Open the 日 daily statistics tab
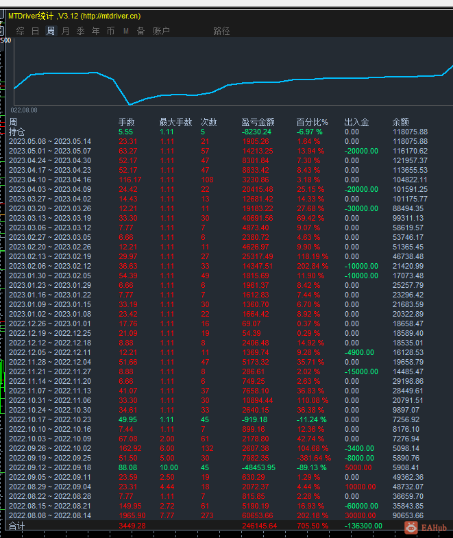Screen dimensions: 453x538 click(36, 31)
